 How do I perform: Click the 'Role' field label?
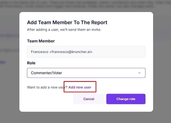31,63
